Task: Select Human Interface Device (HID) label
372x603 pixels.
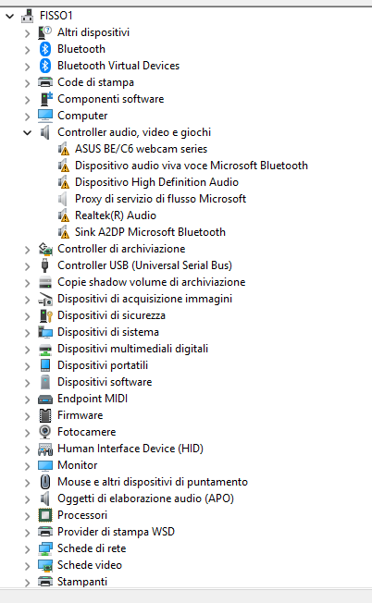Action: [x=130, y=449]
